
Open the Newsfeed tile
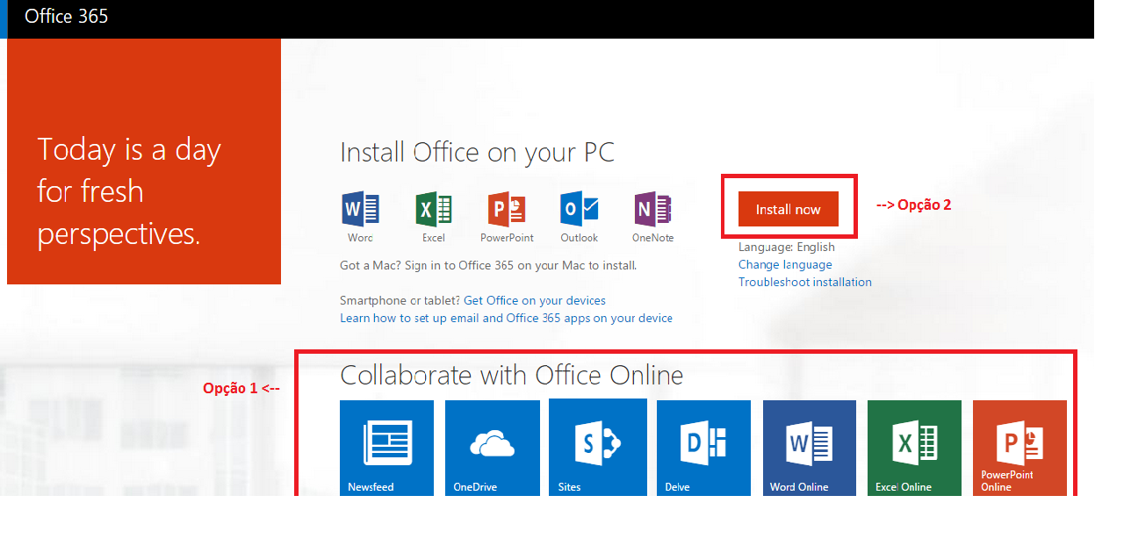click(386, 448)
